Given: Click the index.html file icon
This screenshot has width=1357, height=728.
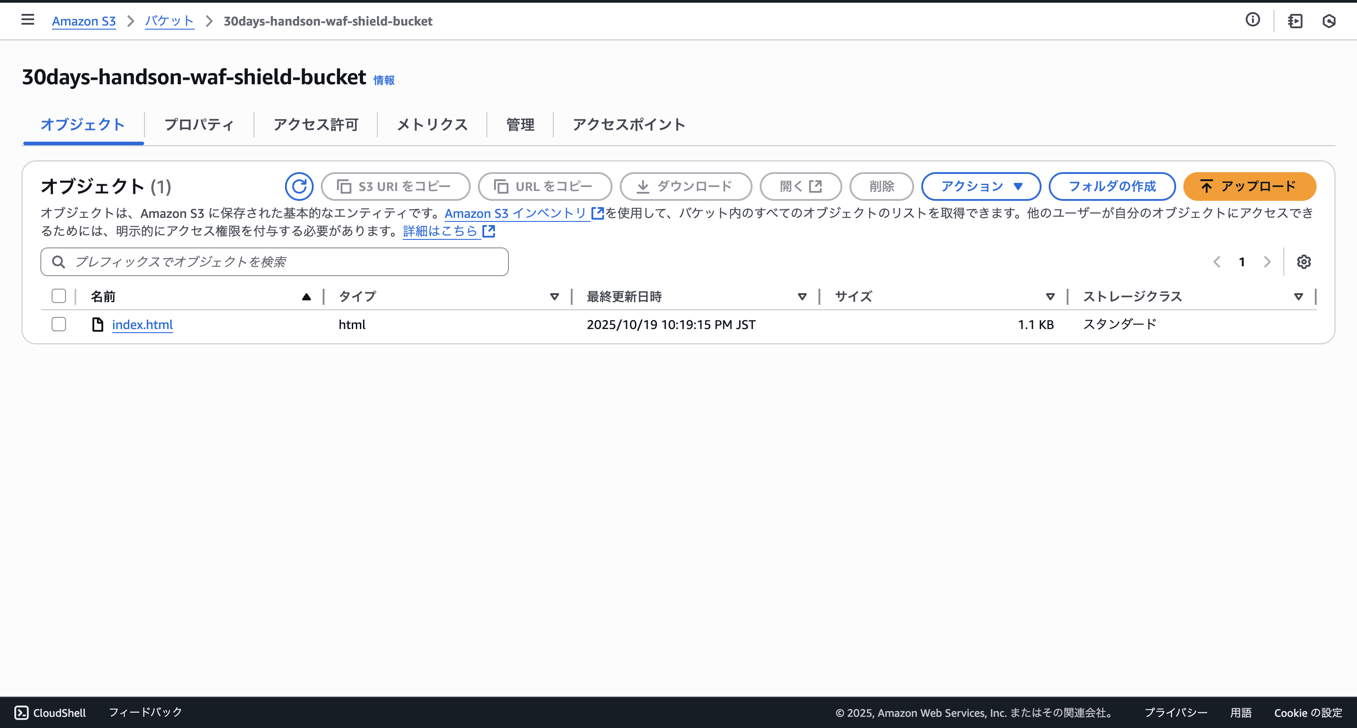Looking at the screenshot, I should coord(97,324).
